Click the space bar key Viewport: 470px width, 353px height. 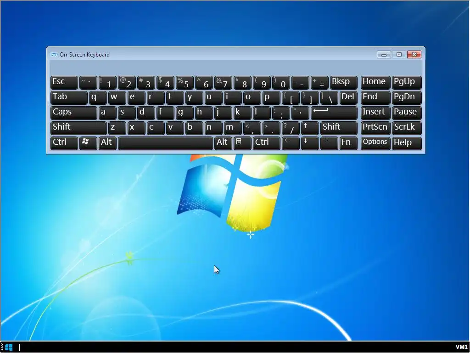[x=165, y=143]
